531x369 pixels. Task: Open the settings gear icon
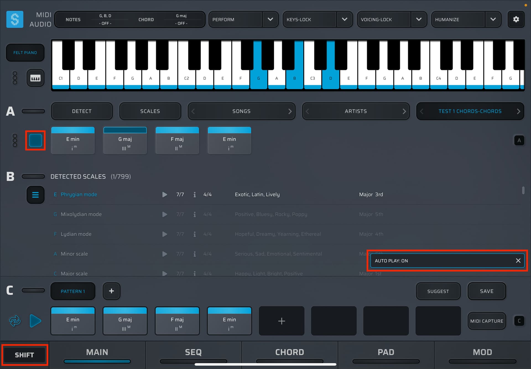coord(516,19)
